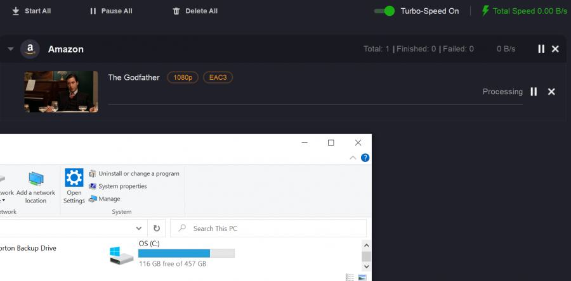Collapse the Explorer ribbon with chevron
Viewport: 571px width, 281px height.
coord(353,158)
